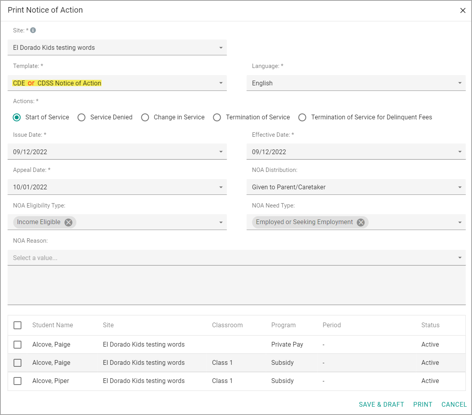Screen dimensions: 472x415
Task: Sort by Student Name column header
Action: pyautogui.click(x=53, y=325)
